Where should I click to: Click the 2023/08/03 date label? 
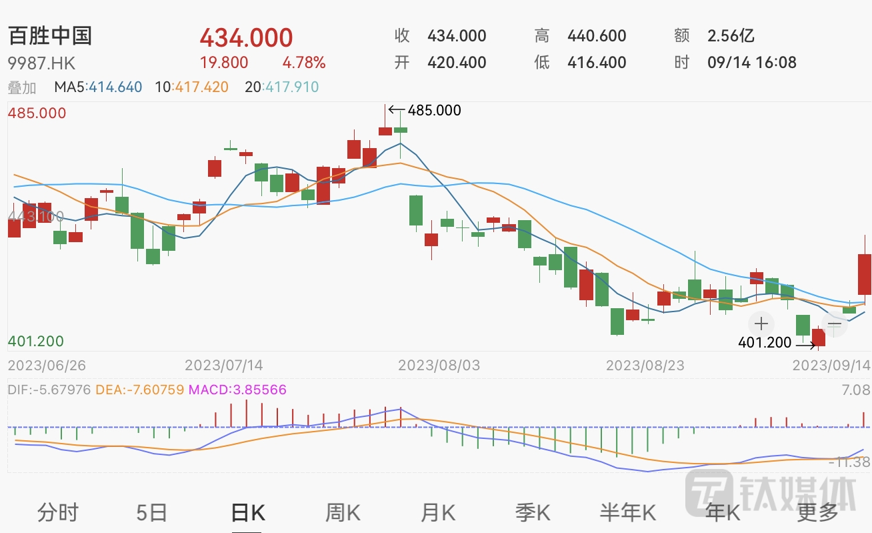[x=439, y=366]
